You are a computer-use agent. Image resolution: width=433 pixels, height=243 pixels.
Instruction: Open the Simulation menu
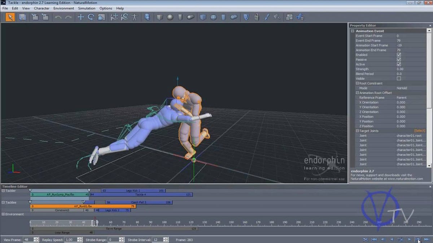(x=87, y=8)
